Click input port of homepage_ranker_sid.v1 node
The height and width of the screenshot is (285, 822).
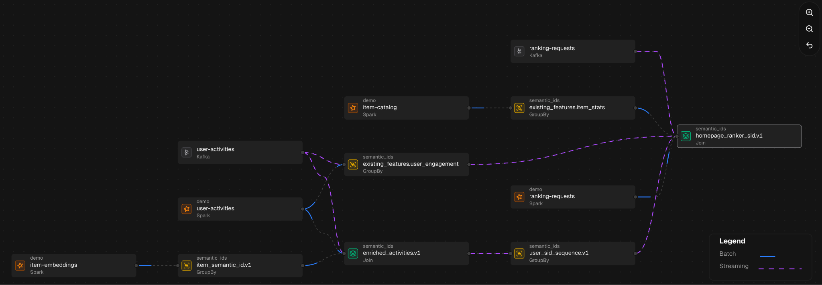click(677, 136)
